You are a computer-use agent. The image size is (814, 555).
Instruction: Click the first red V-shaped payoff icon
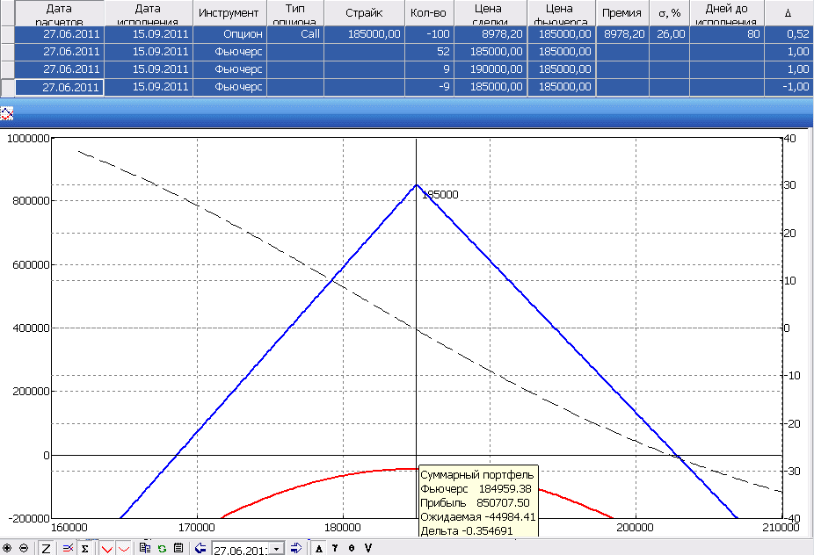click(x=106, y=548)
